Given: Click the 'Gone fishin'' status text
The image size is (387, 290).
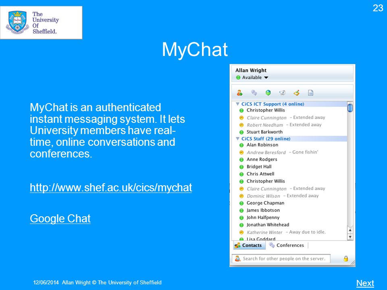Looking at the screenshot, I should [305, 152].
